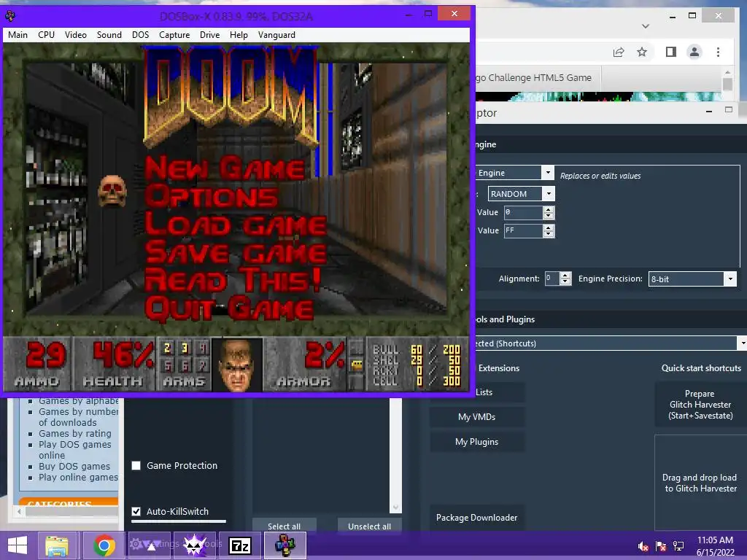
Task: Click the Action Center flag tray icon
Action: point(661,546)
